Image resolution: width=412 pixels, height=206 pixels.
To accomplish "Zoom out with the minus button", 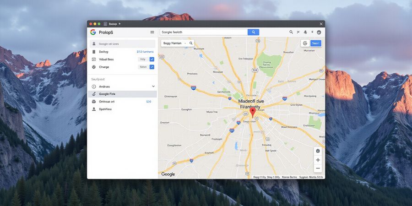I will tap(318, 168).
